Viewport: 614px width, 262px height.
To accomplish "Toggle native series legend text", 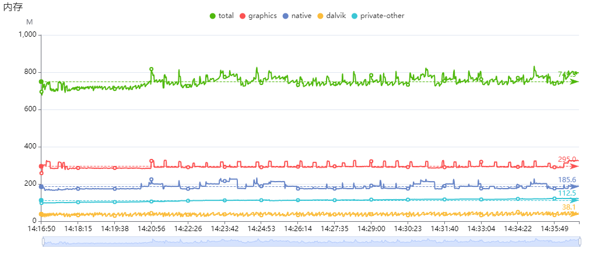I will click(301, 16).
